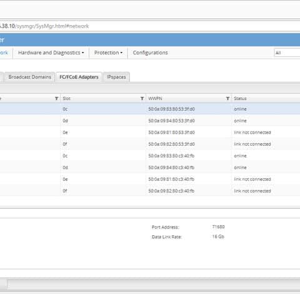
Task: Click slot 0c in the highlighted first row
Action: tap(65, 109)
